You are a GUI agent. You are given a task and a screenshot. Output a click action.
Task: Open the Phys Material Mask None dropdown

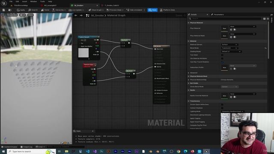click(x=243, y=34)
